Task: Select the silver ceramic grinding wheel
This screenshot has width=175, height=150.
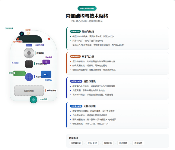Action: pyautogui.click(x=29, y=53)
